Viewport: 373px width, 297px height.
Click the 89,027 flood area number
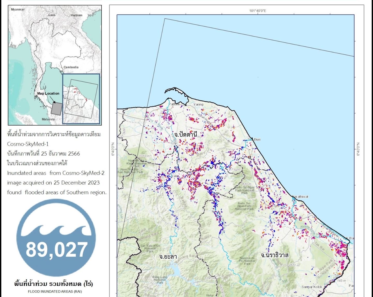pyautogui.click(x=57, y=250)
